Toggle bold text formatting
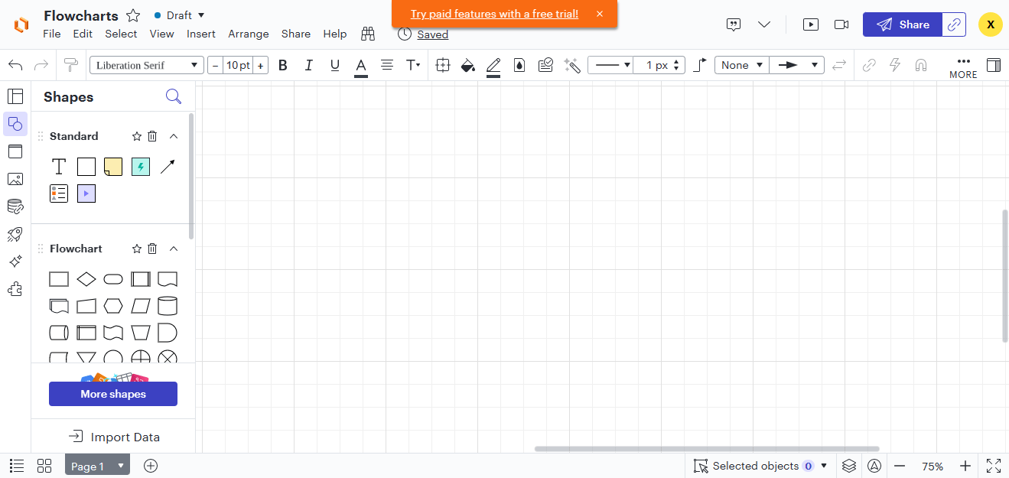 point(283,65)
